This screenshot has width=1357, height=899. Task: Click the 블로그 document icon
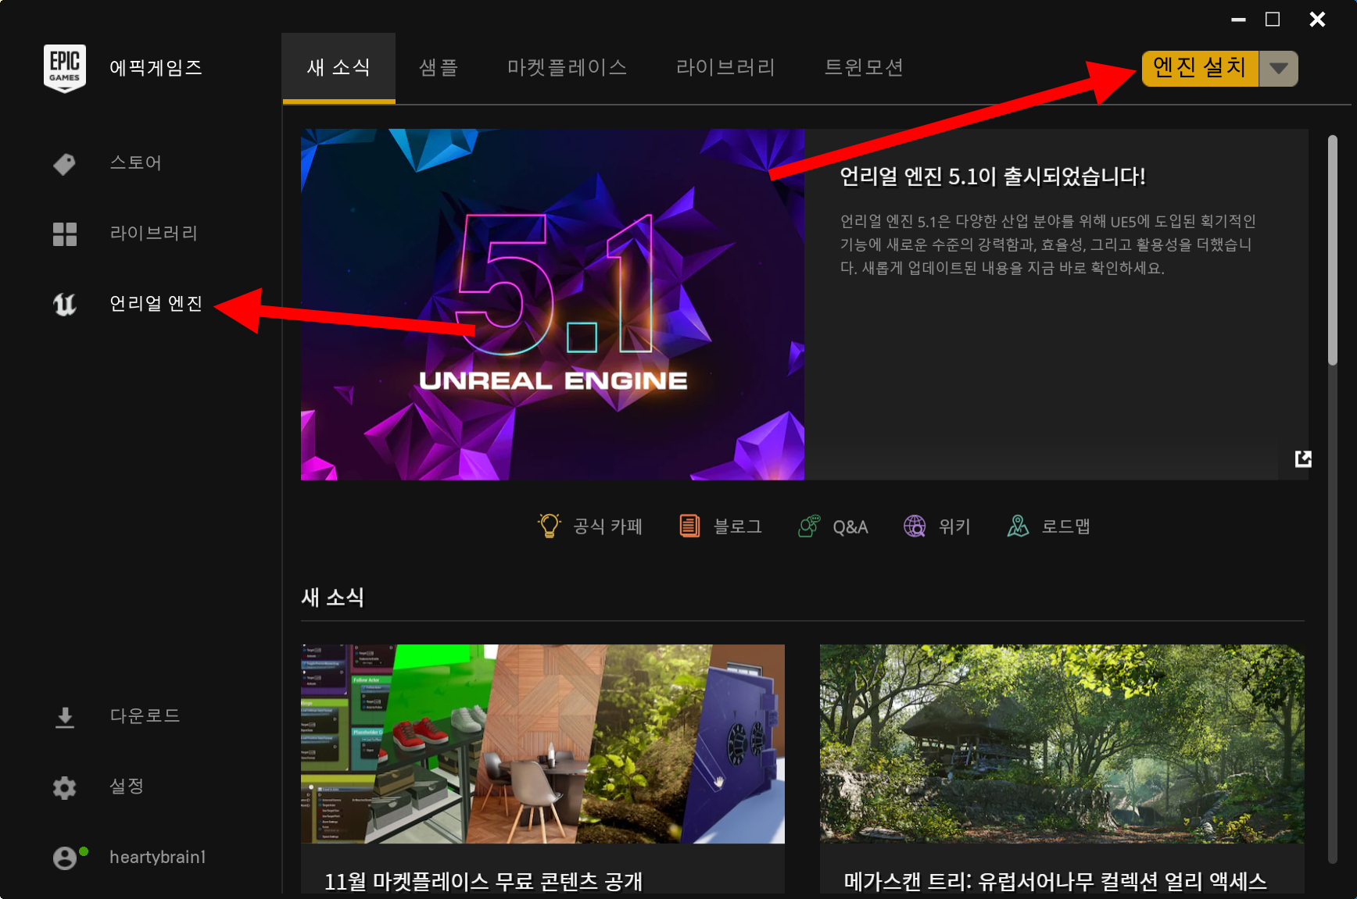point(689,526)
